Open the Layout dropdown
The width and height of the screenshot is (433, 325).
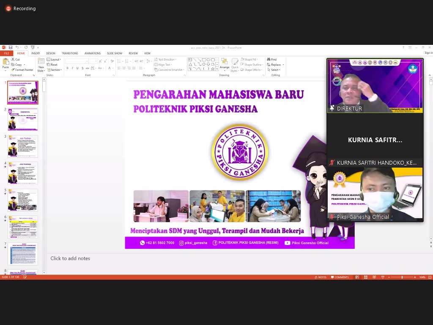coord(54,59)
